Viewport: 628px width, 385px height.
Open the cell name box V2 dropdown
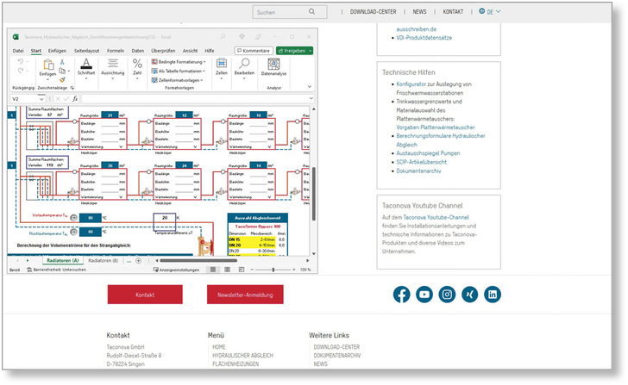point(43,99)
